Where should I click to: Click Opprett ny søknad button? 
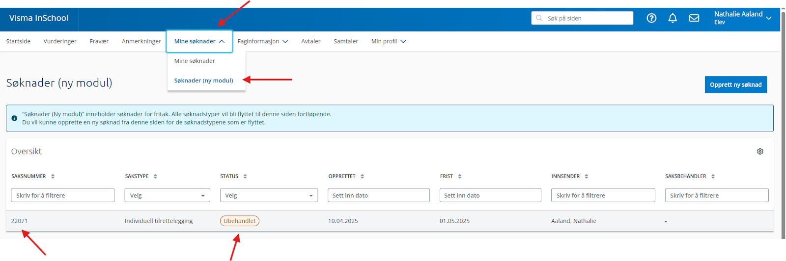coord(736,84)
